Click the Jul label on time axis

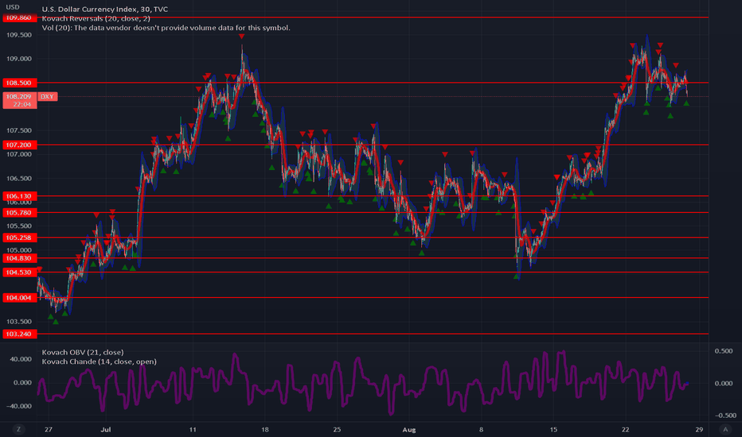[x=106, y=429]
